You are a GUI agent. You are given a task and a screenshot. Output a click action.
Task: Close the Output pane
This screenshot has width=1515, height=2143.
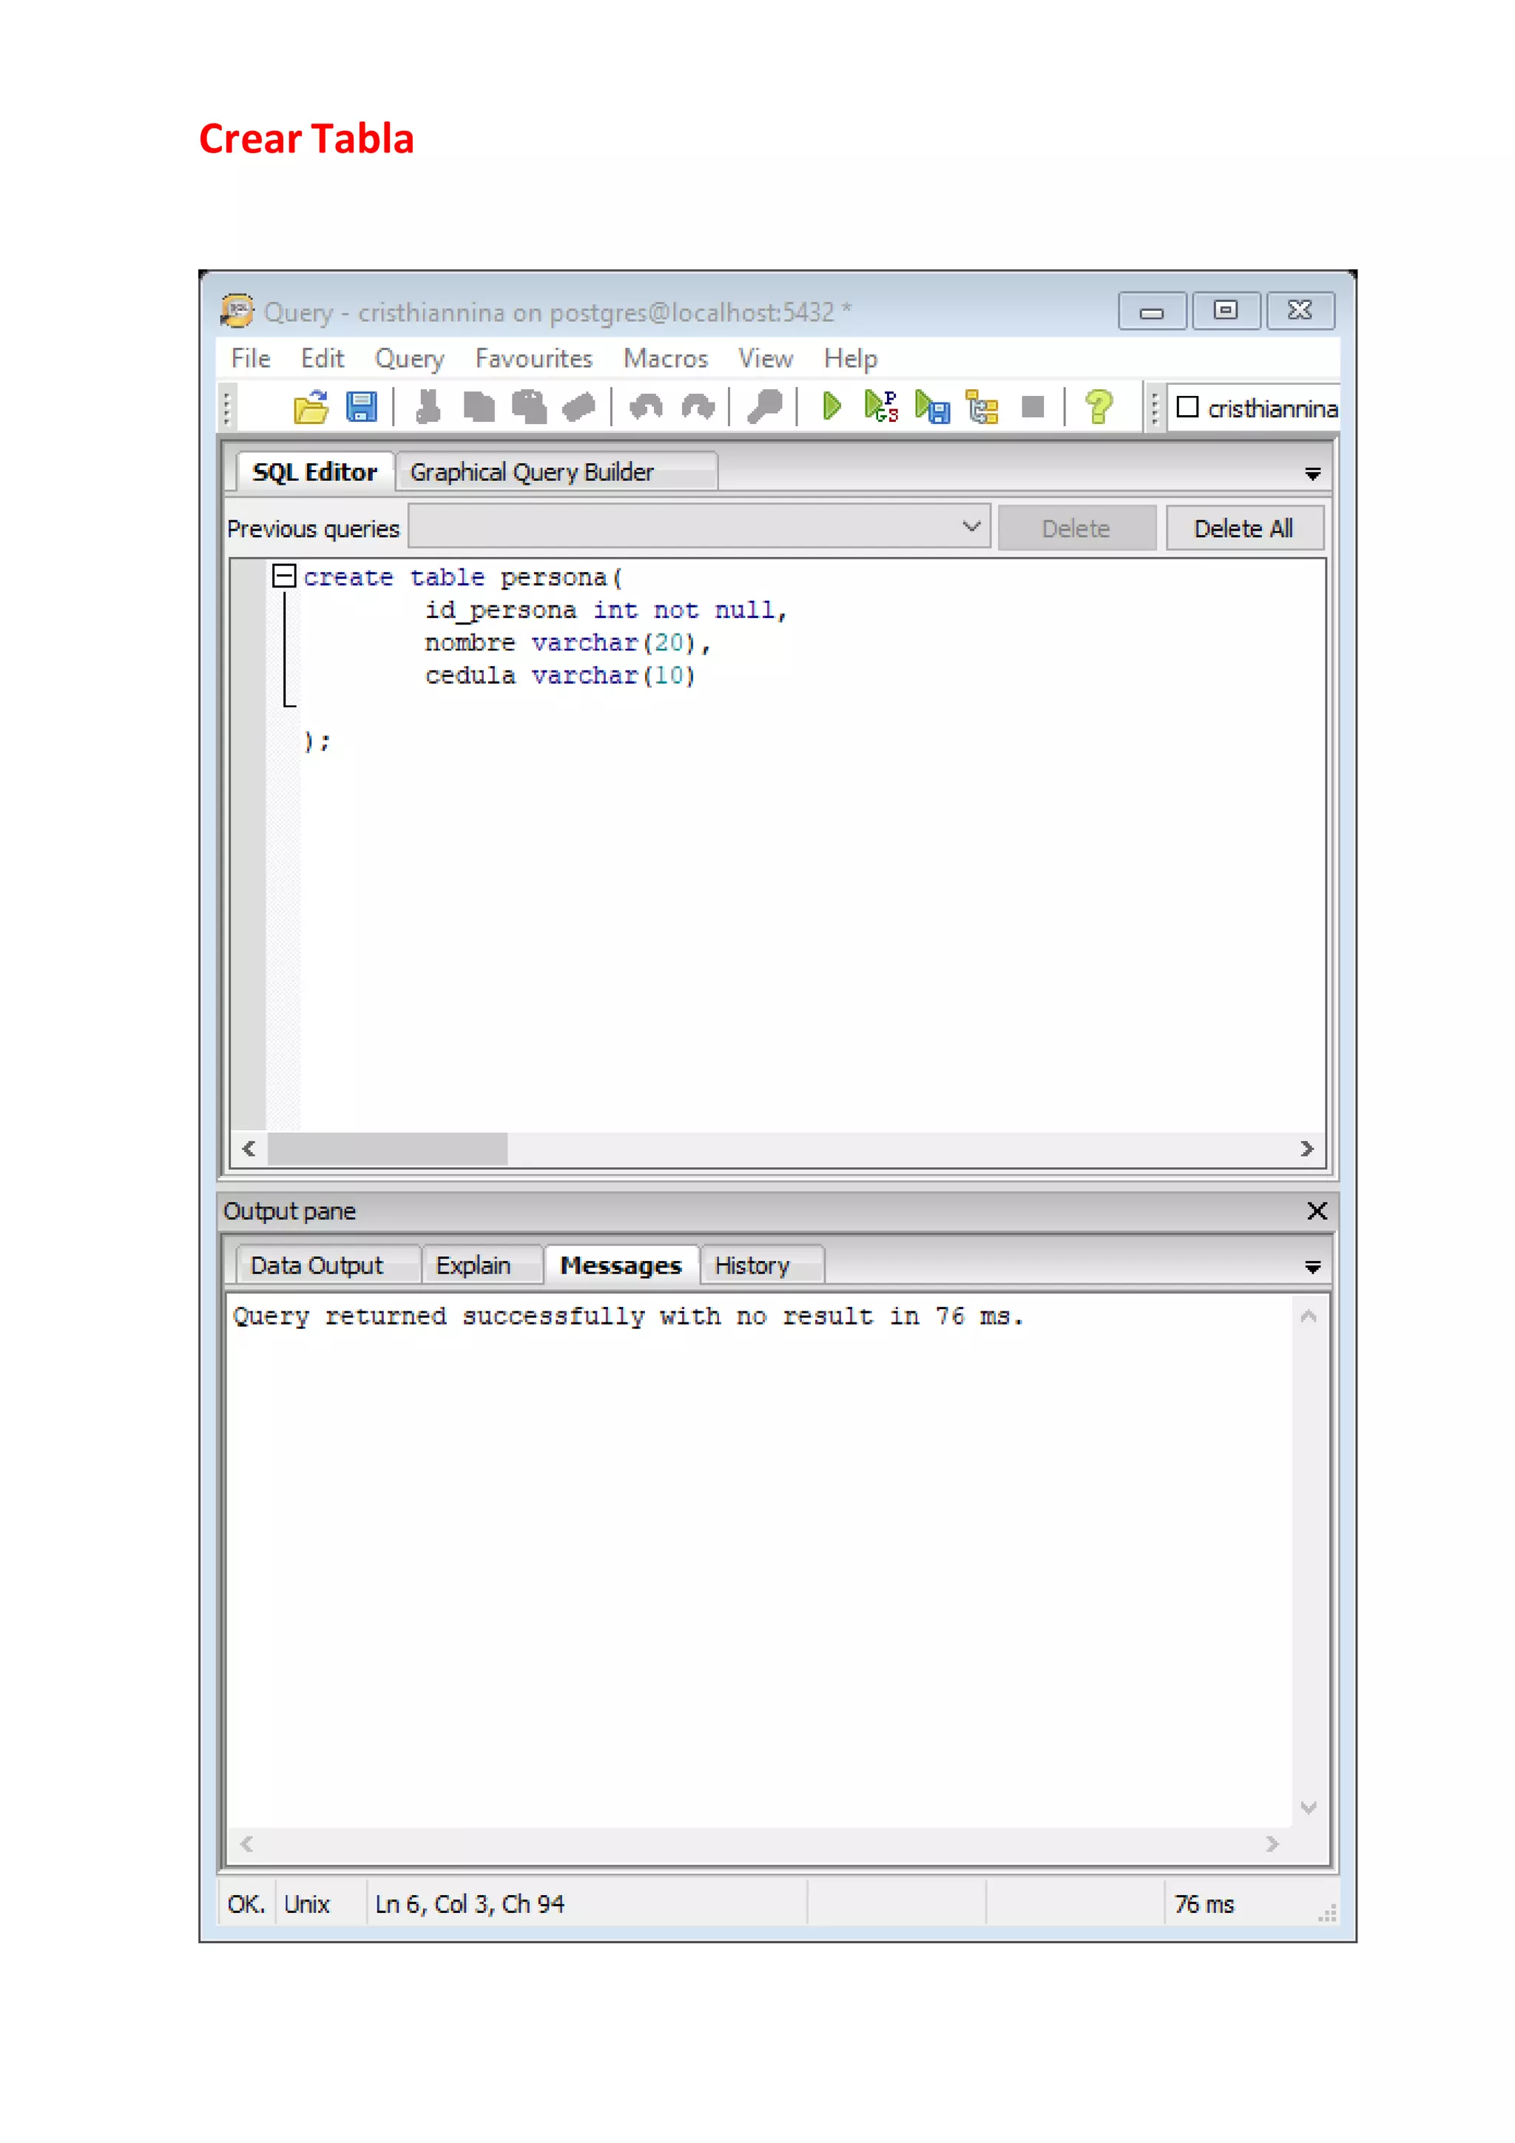1316,1211
